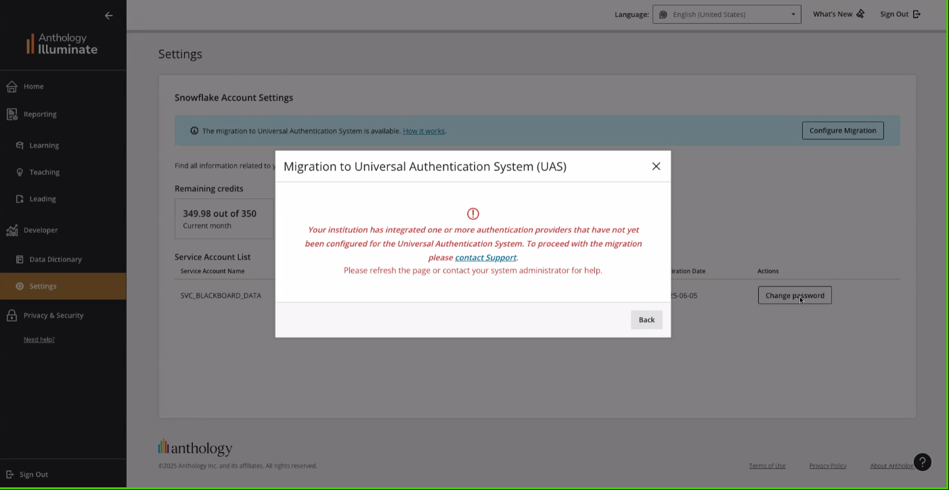
Task: Click the globe icon in language selector
Action: tap(663, 14)
